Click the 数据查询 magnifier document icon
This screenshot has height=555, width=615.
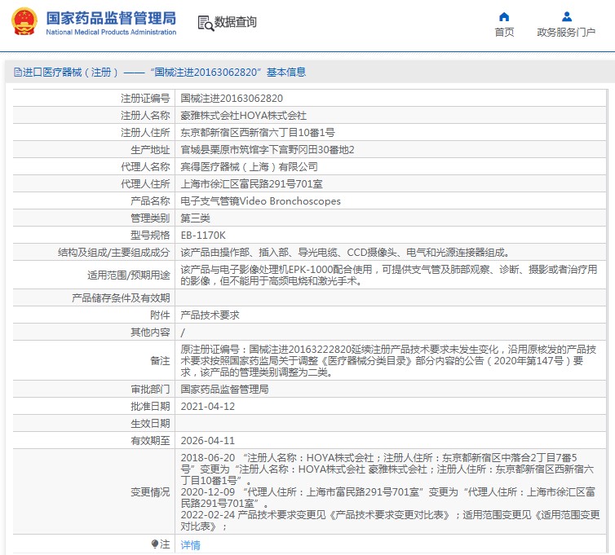tap(205, 23)
